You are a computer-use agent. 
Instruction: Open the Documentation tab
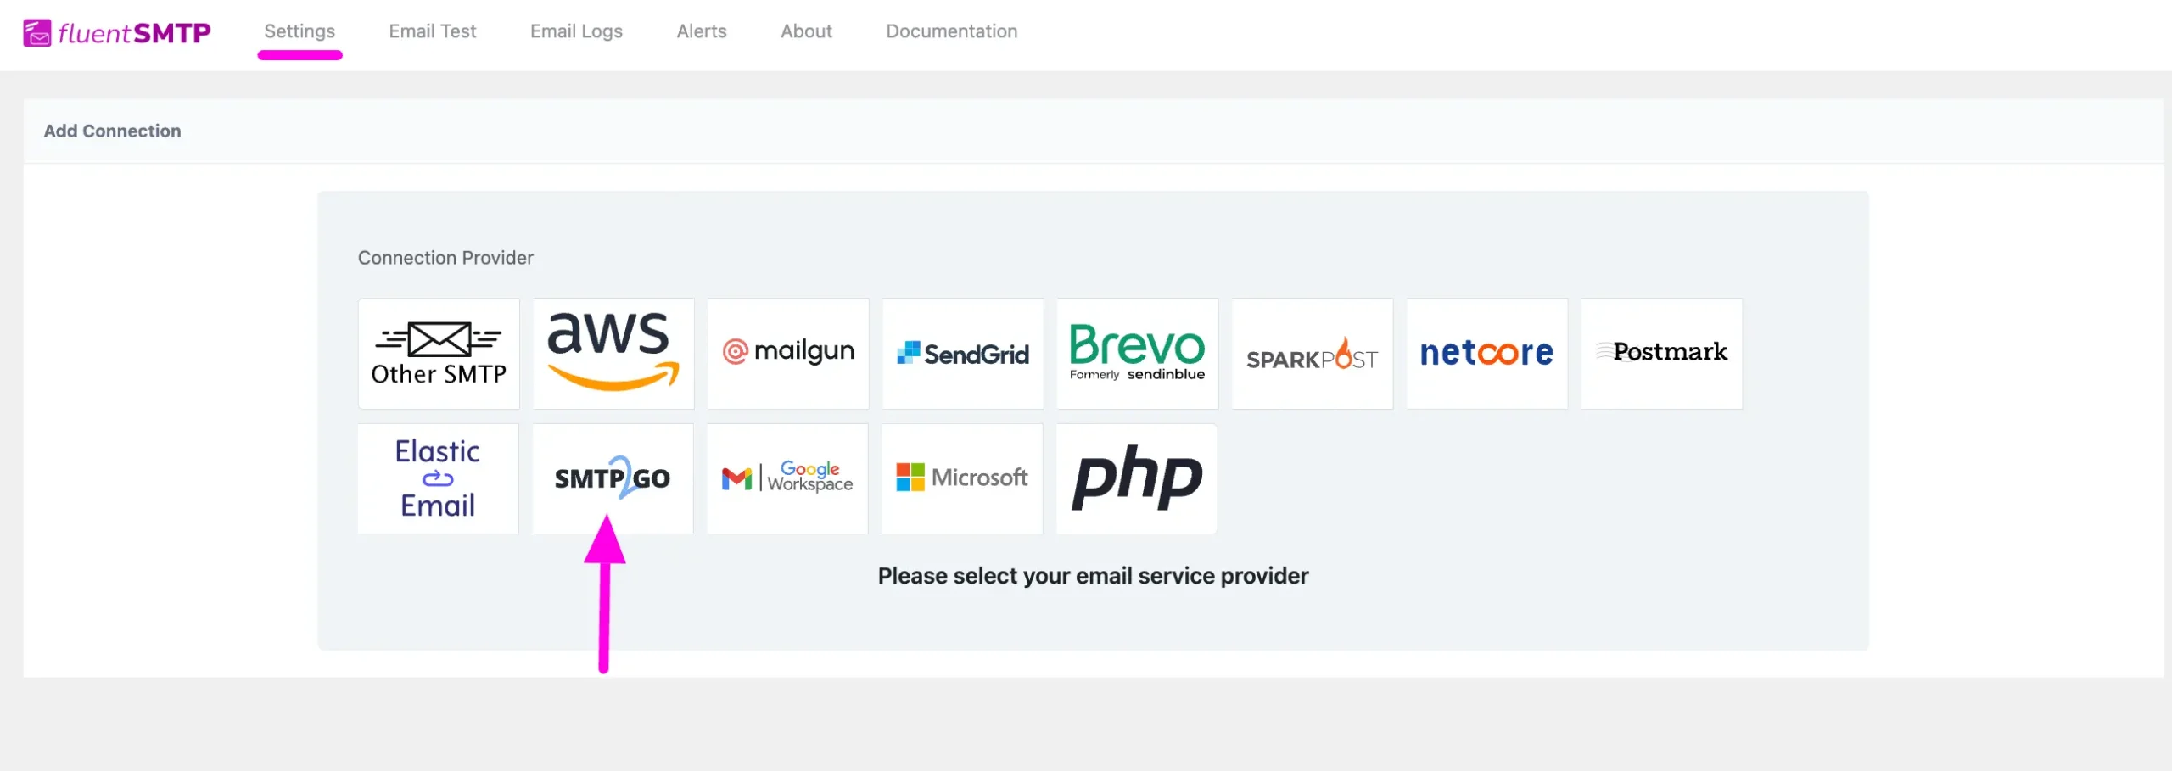coord(952,31)
